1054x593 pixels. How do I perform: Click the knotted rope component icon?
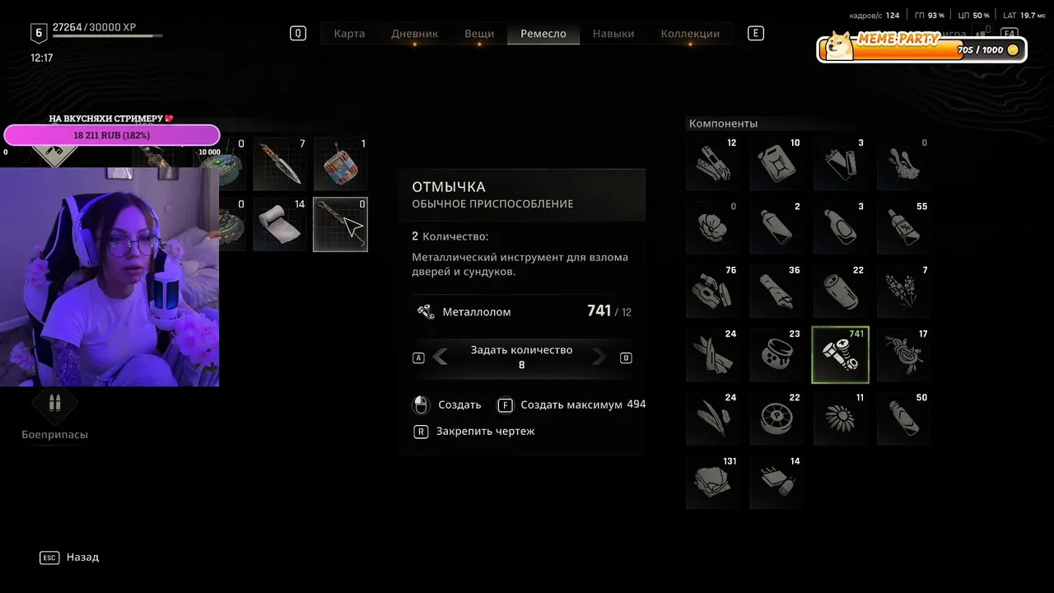903,355
